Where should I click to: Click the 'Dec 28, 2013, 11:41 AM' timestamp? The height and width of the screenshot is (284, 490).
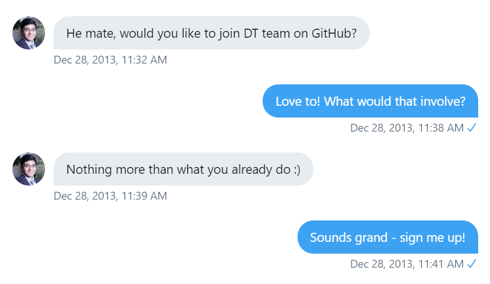(x=407, y=264)
